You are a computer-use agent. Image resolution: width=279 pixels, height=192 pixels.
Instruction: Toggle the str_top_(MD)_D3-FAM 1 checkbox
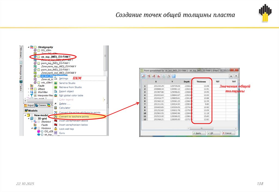coord(39,57)
